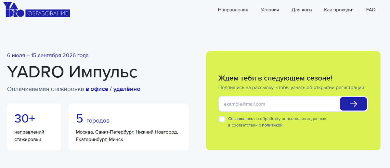Open the Для кого nav link
Viewport: 390px width, 168px height.
[x=302, y=10]
